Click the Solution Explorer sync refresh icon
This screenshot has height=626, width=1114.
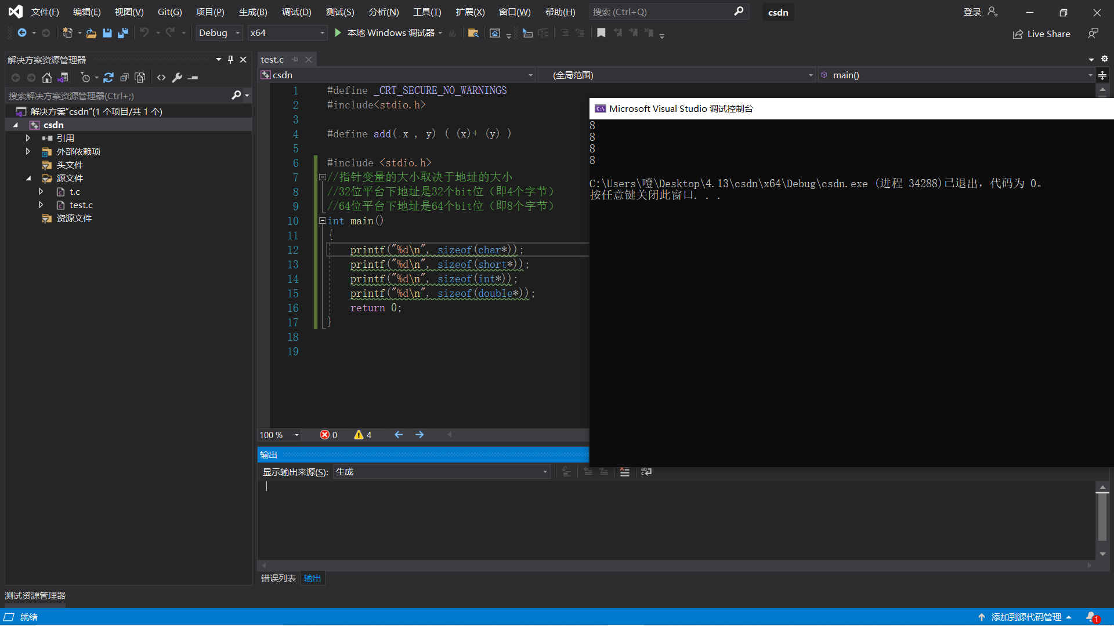click(x=108, y=78)
